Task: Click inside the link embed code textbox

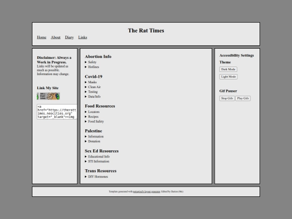Action: [x=57, y=112]
